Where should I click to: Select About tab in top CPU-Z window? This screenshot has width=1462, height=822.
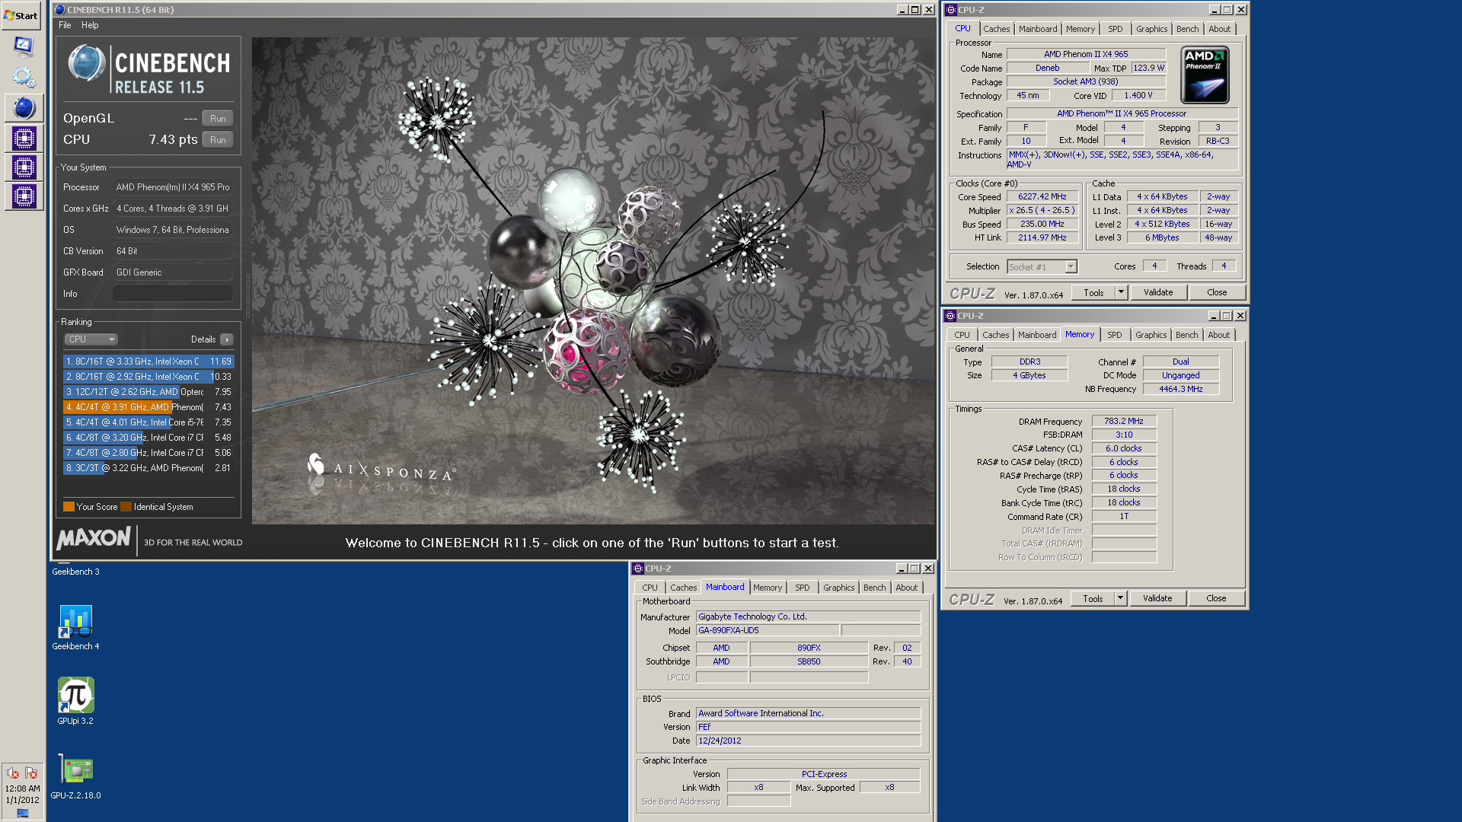coord(1219,29)
